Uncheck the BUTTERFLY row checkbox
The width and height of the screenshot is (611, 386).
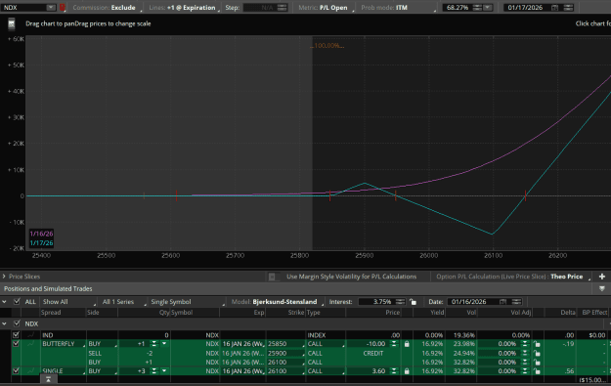coord(16,344)
